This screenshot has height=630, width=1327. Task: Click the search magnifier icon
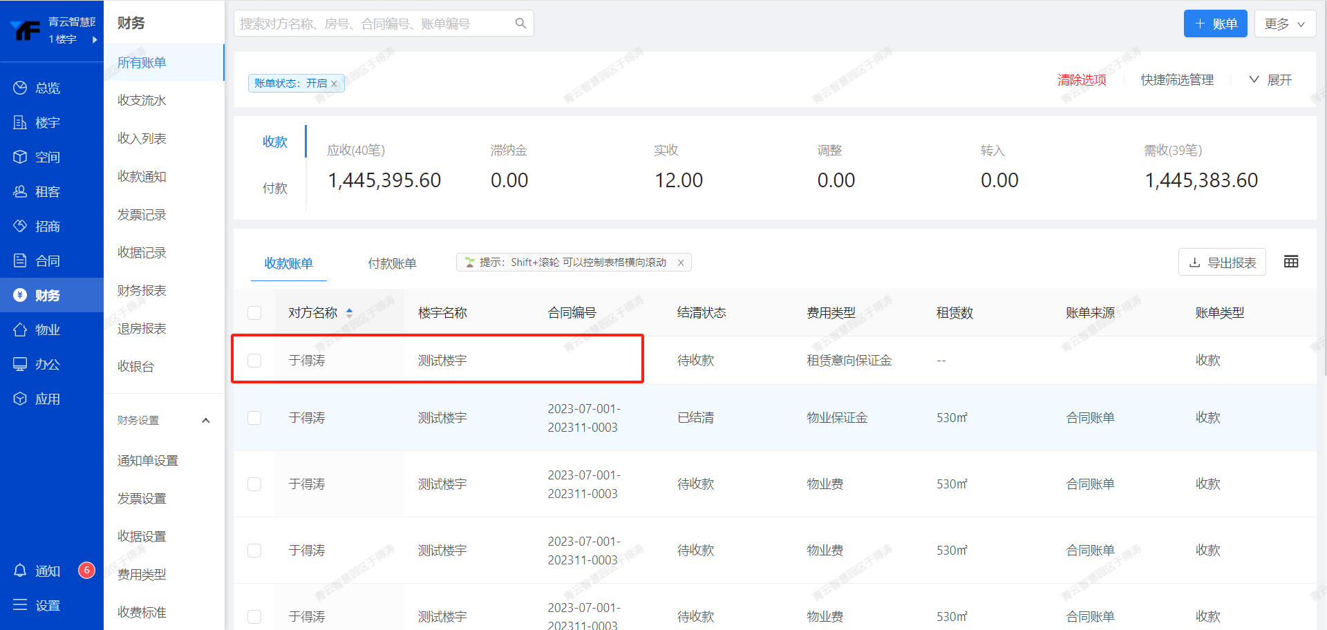[x=520, y=23]
